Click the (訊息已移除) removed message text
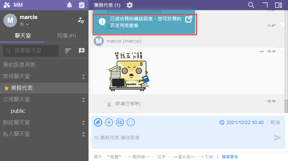 [x=127, y=104]
